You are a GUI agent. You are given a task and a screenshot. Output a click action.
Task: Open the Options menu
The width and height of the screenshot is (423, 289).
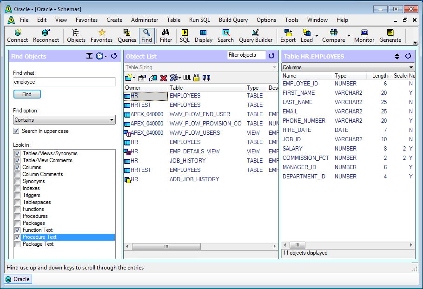click(266, 20)
